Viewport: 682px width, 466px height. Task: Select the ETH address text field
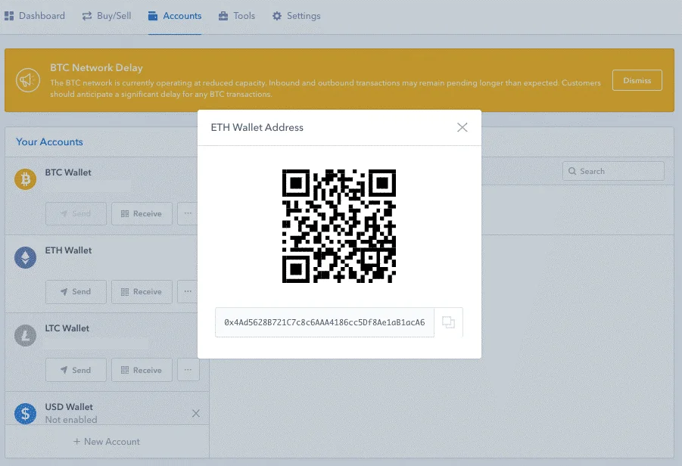click(325, 322)
